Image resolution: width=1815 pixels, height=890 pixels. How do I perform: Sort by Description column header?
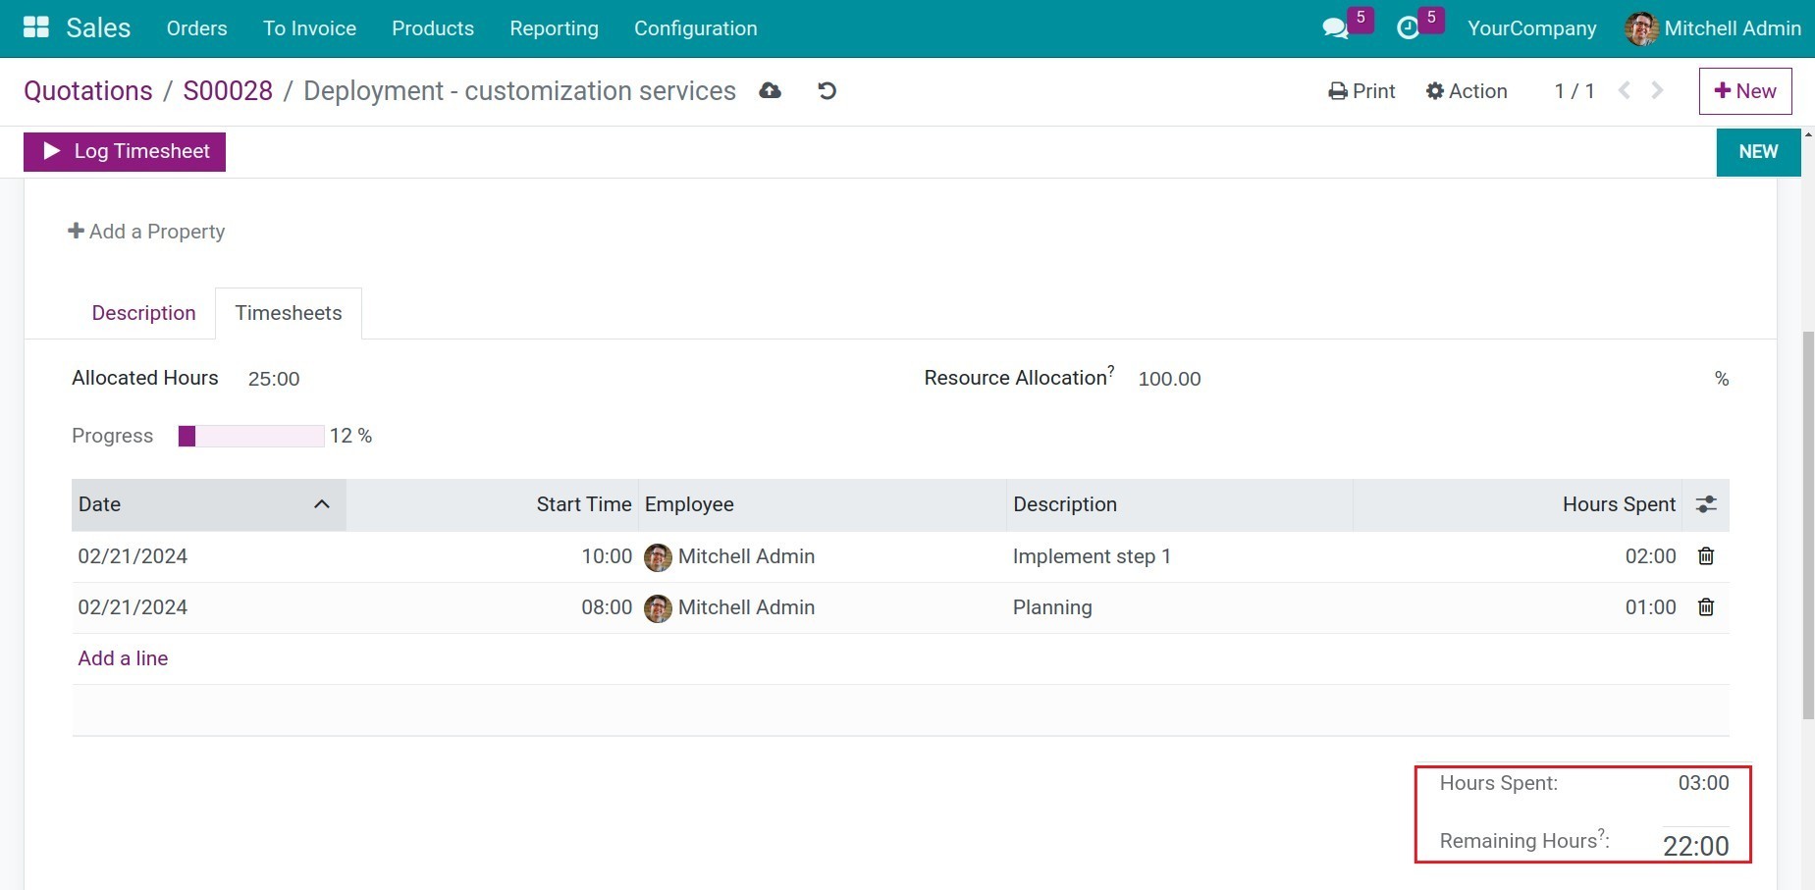pyautogui.click(x=1065, y=504)
